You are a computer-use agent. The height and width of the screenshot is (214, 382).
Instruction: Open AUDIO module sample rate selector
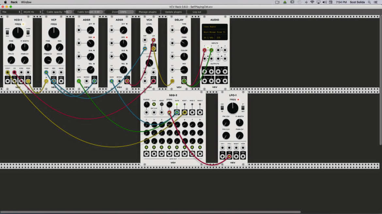tap(209, 38)
